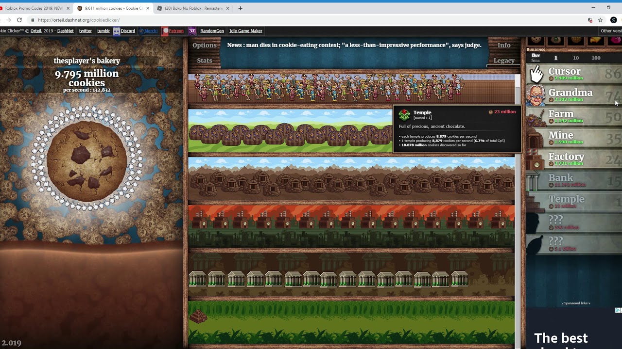Expand the Other versions dropdown

coord(611,31)
